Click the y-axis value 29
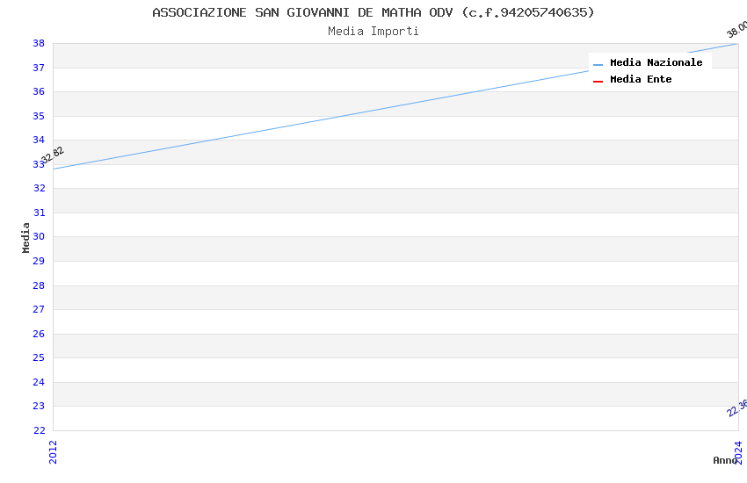This screenshot has height=483, width=747. click(x=39, y=261)
